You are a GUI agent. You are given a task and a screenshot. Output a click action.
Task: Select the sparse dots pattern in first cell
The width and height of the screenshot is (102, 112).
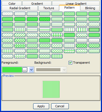coord(8,14)
